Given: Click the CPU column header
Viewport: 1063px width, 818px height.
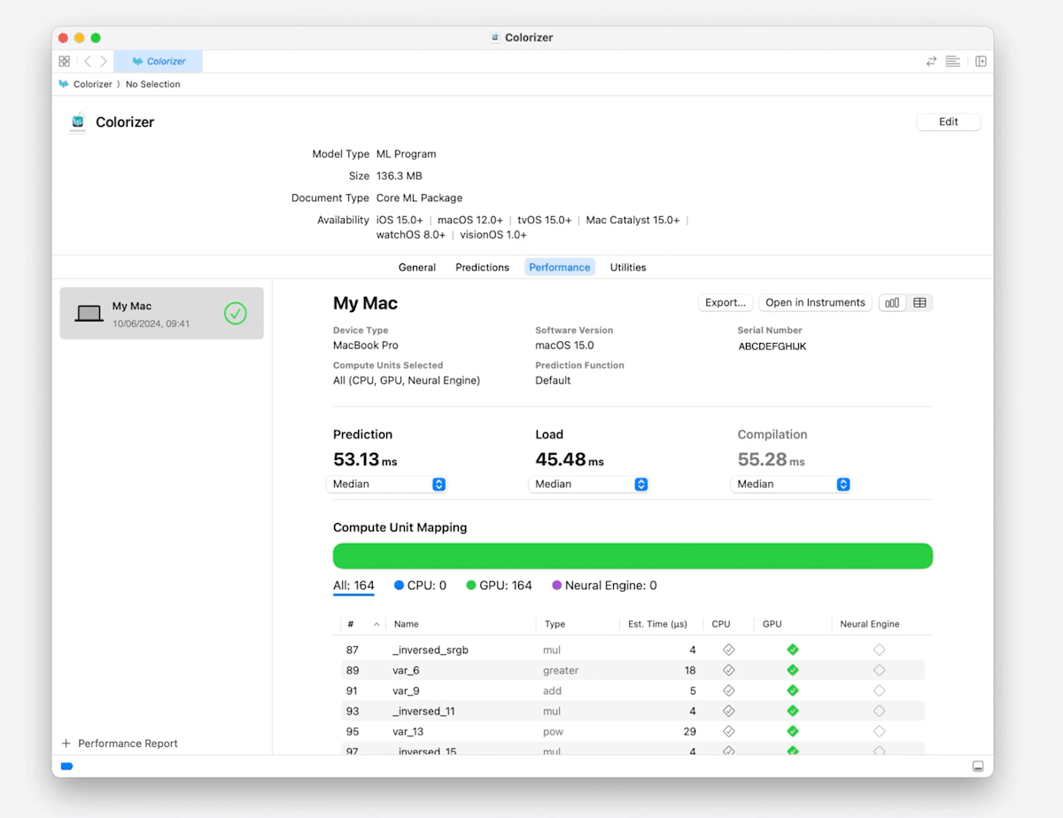Looking at the screenshot, I should tap(728, 624).
